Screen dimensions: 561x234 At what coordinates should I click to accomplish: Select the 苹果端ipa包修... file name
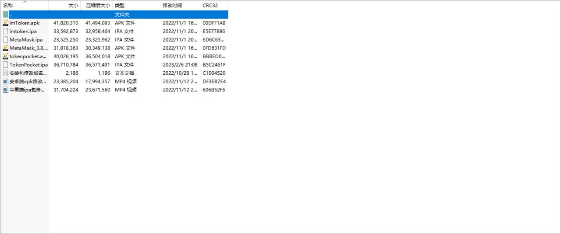coord(28,90)
